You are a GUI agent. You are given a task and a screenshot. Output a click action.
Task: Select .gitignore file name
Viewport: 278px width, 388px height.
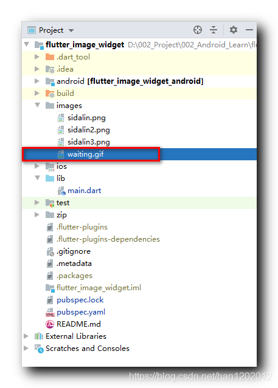click(x=74, y=251)
